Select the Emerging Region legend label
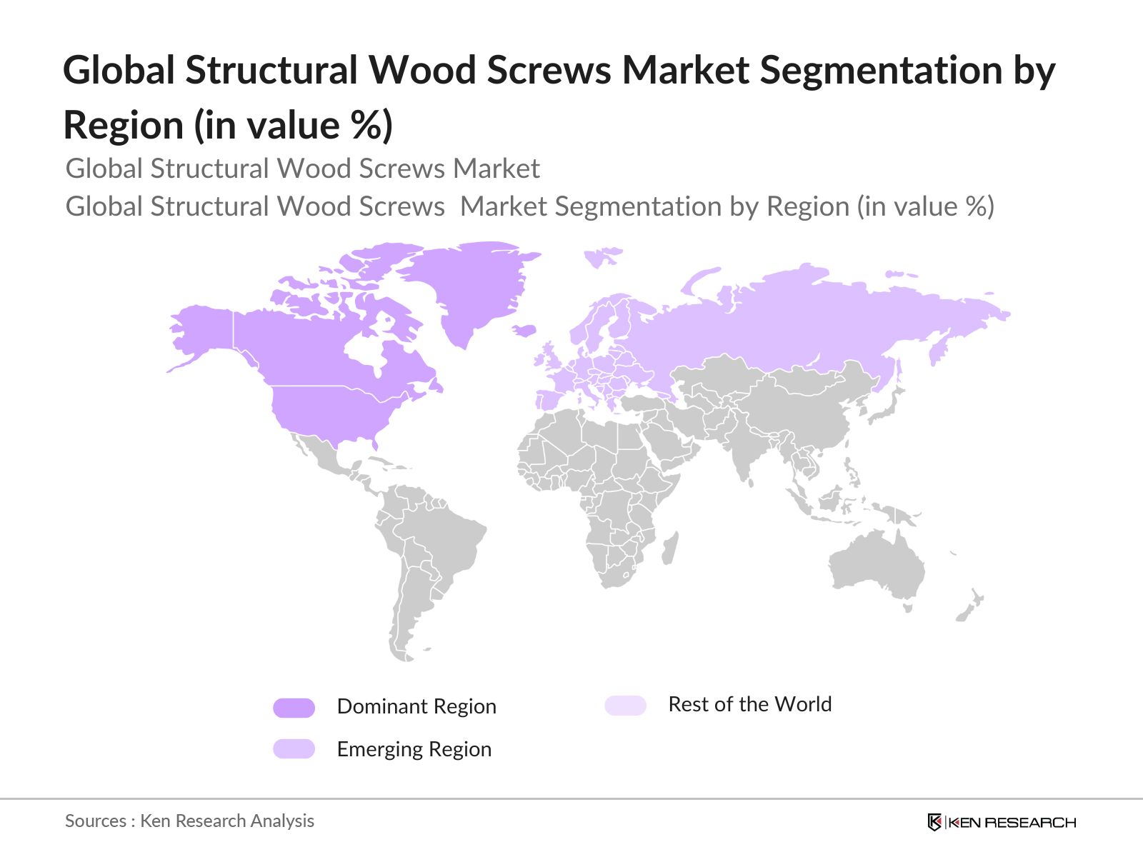1143x857 pixels. pos(414,749)
